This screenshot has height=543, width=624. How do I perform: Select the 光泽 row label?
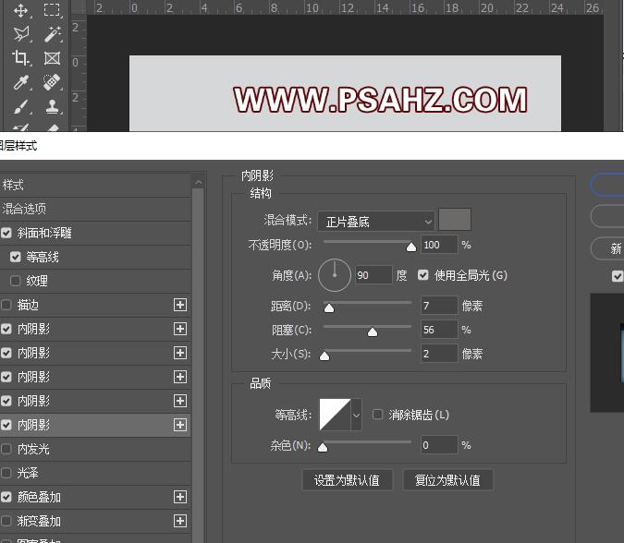pos(28,473)
